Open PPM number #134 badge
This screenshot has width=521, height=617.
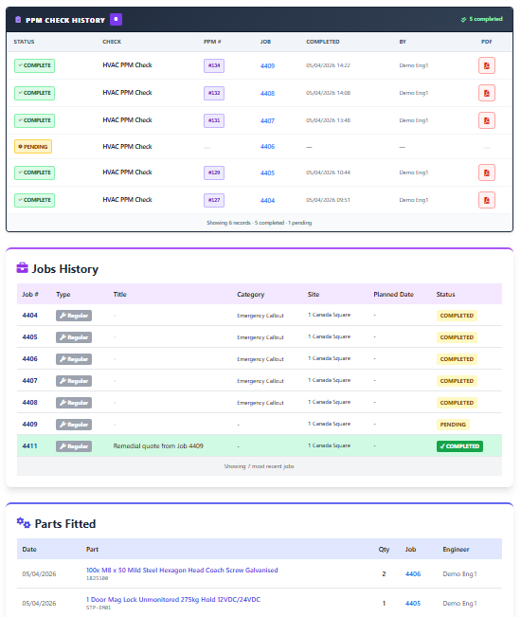click(214, 65)
